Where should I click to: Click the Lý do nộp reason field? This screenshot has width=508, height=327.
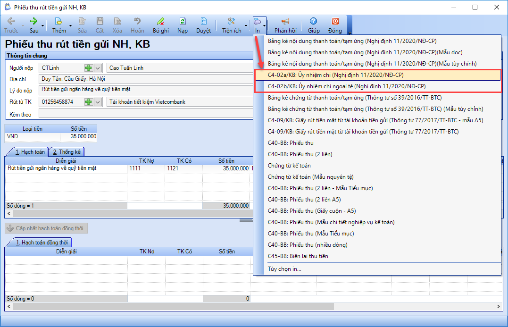pyautogui.click(x=146, y=90)
